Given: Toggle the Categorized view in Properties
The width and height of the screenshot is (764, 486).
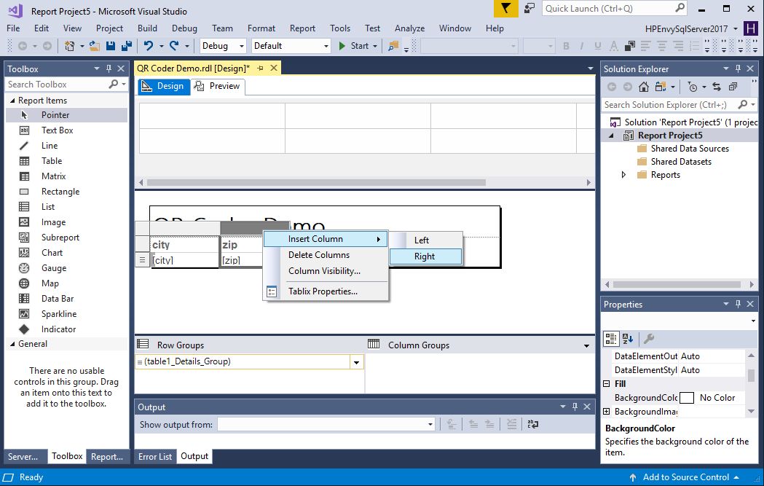Looking at the screenshot, I should point(612,339).
